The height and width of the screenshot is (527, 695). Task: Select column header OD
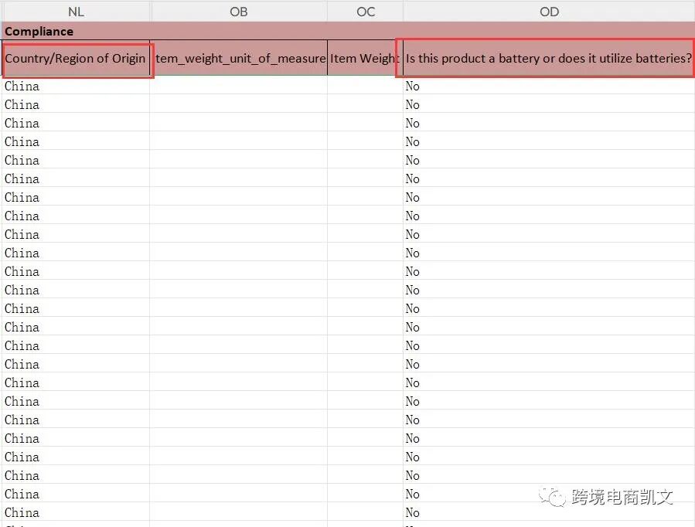[549, 12]
